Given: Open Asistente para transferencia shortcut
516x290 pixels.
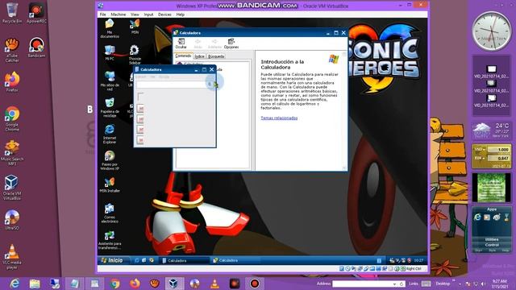Looking at the screenshot, I should coord(110,240).
